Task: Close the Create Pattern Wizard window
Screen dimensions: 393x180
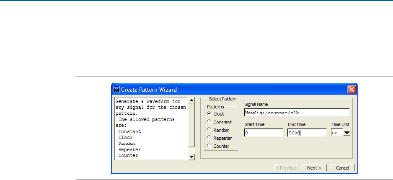Action: coord(352,90)
